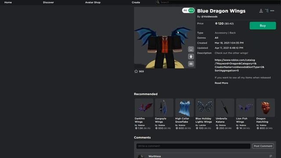The width and height of the screenshot is (281, 158).
Task: Open the Home menu item
Action: [8, 2]
